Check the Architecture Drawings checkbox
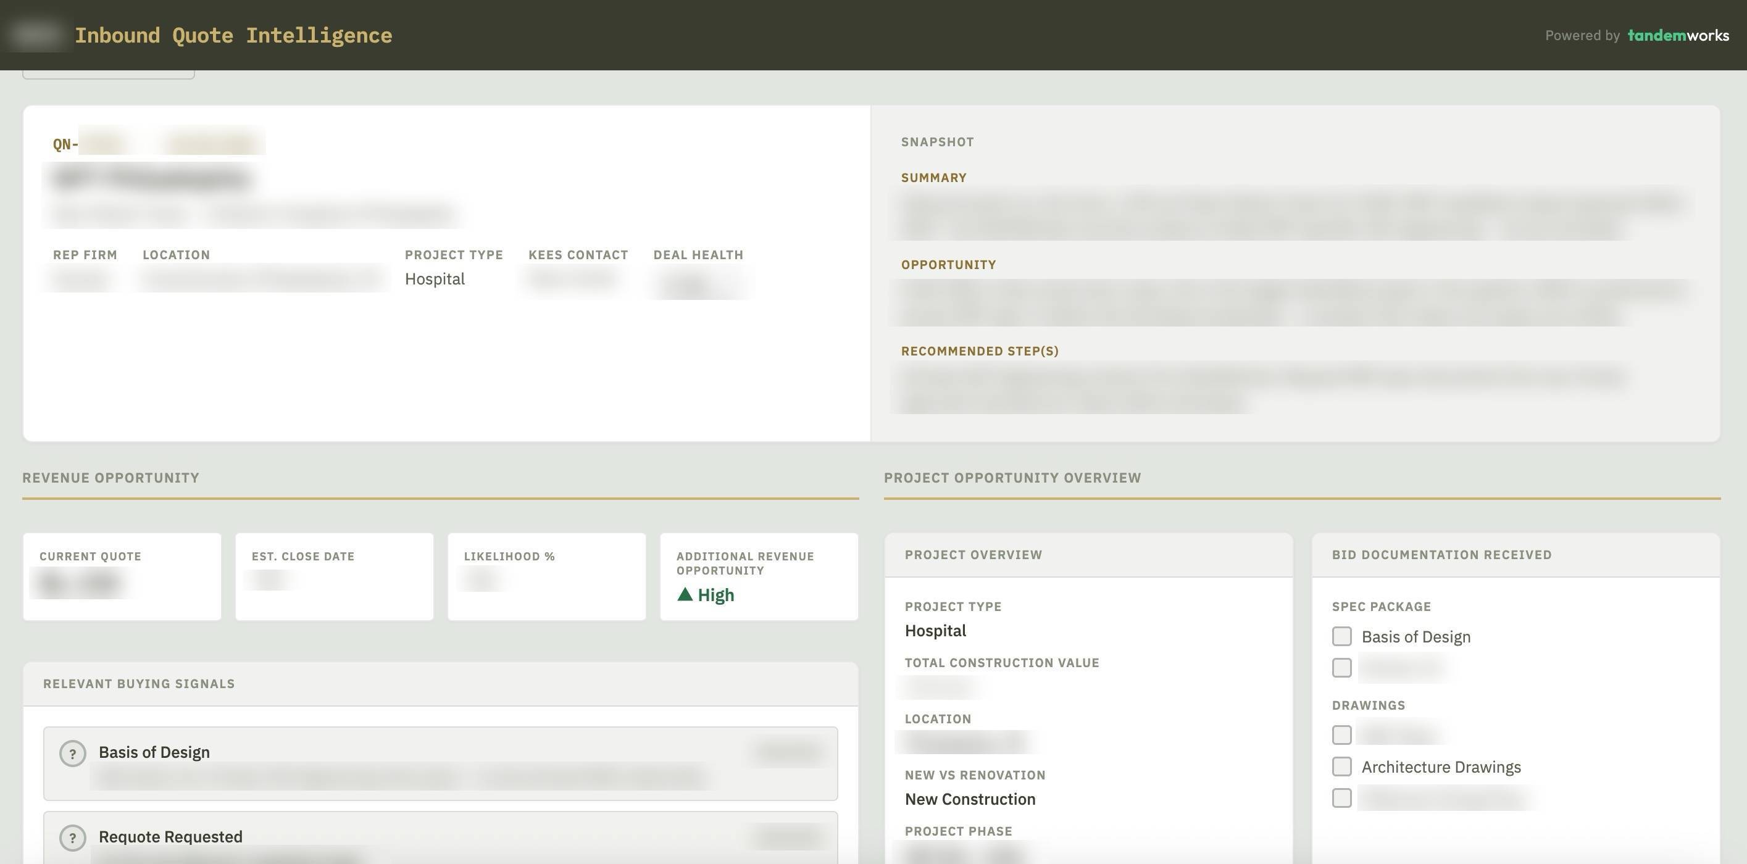1747x864 pixels. tap(1341, 766)
